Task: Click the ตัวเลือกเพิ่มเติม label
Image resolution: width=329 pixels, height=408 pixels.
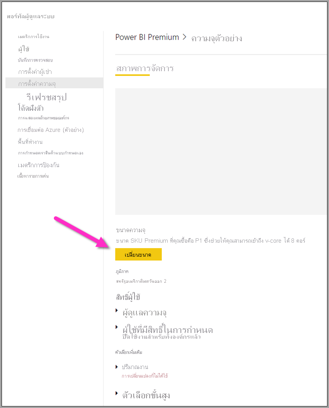Action: (129, 352)
